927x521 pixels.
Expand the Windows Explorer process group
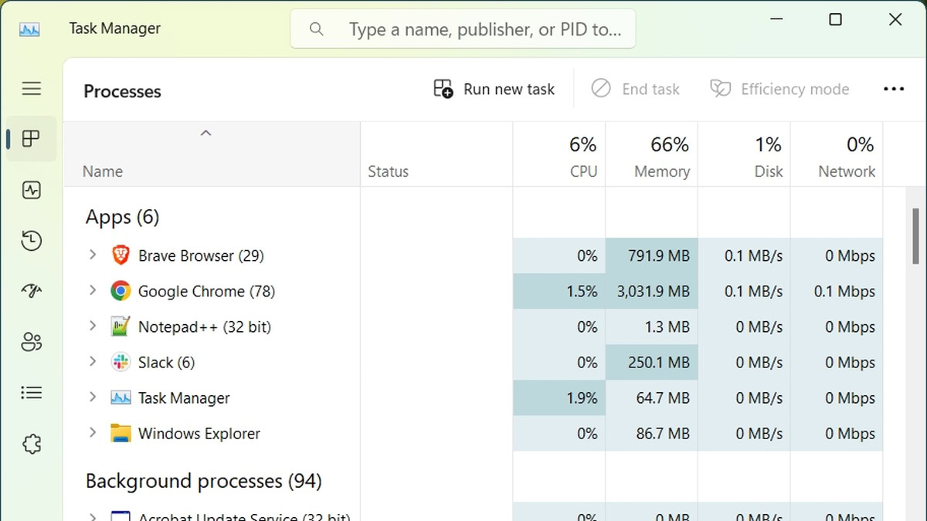[93, 433]
